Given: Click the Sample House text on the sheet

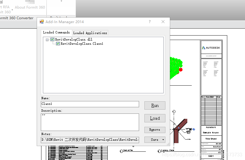Looking at the screenshot, I should click(x=211, y=132).
